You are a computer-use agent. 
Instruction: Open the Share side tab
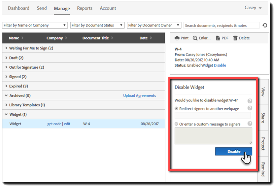(x=263, y=118)
